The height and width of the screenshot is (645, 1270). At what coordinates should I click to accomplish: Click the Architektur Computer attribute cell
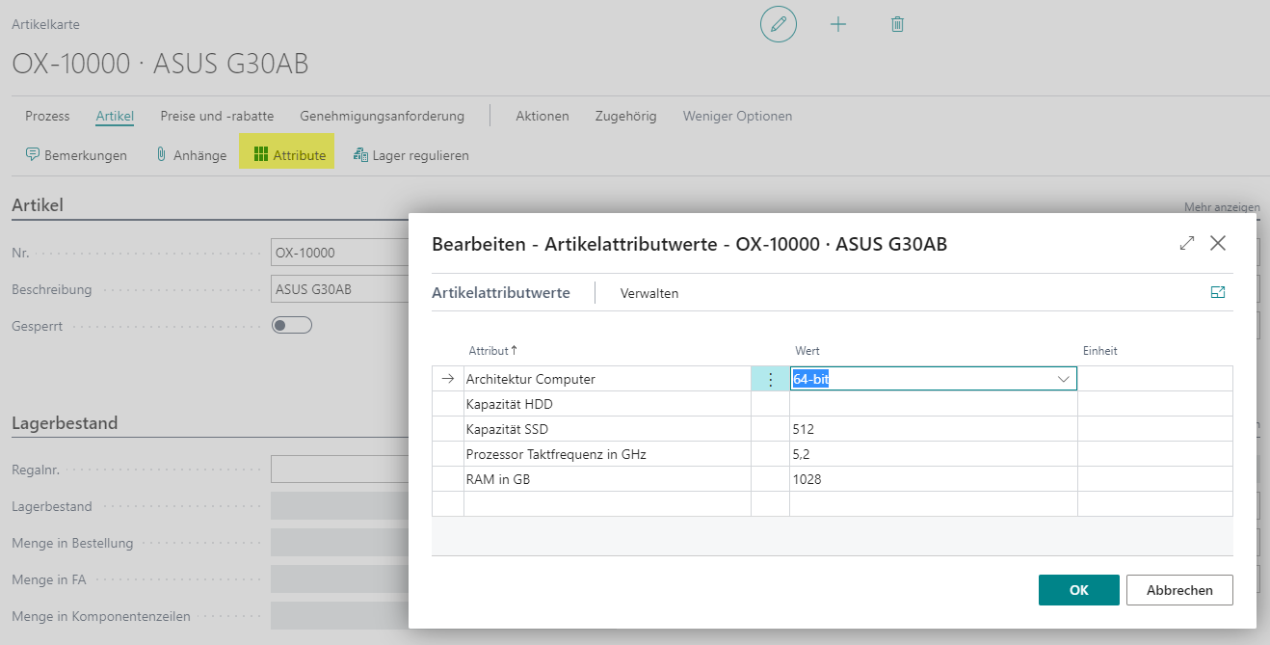(607, 379)
